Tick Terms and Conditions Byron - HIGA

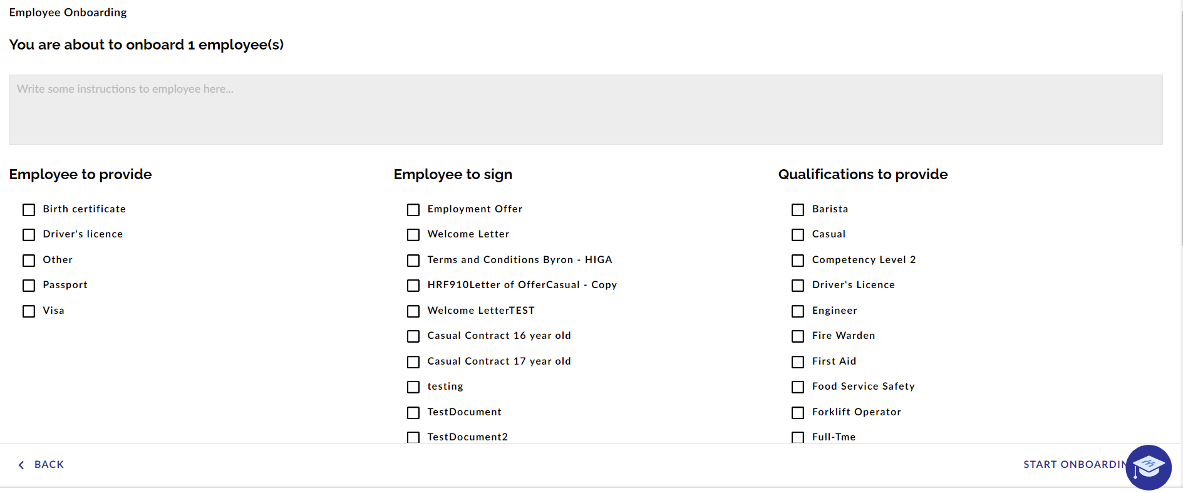(413, 261)
